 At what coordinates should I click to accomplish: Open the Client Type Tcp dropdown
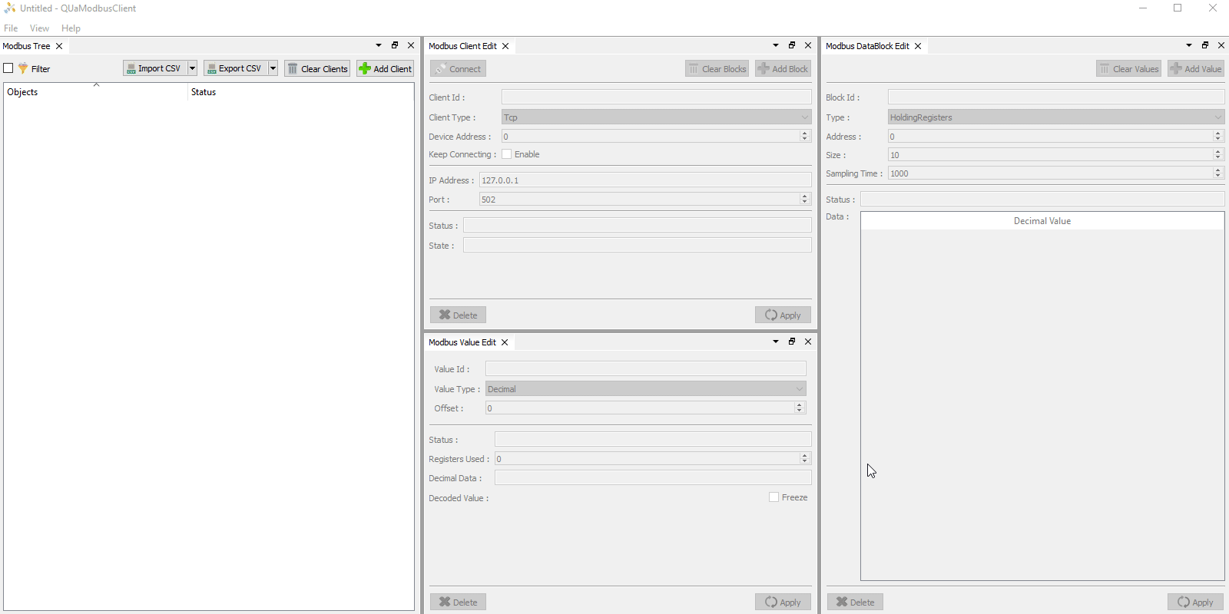(x=656, y=117)
